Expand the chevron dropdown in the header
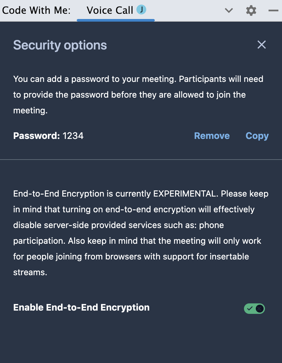The height and width of the screenshot is (363, 282). tap(229, 10)
